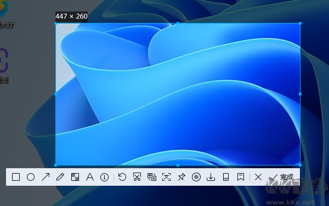Image resolution: width=329 pixels, height=206 pixels.
Task: Click 完成 to finish the capture
Action: click(x=281, y=178)
